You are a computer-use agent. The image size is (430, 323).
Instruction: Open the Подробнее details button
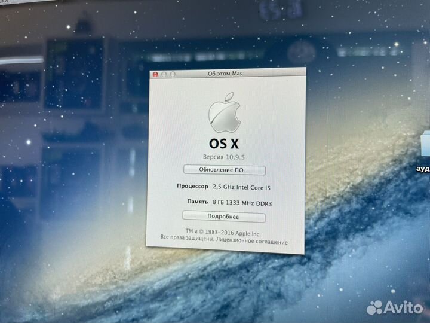point(224,217)
